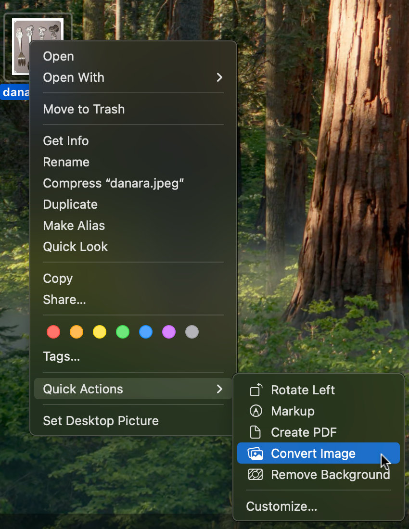Apply the red tag color
The height and width of the screenshot is (529, 409).
coord(53,332)
